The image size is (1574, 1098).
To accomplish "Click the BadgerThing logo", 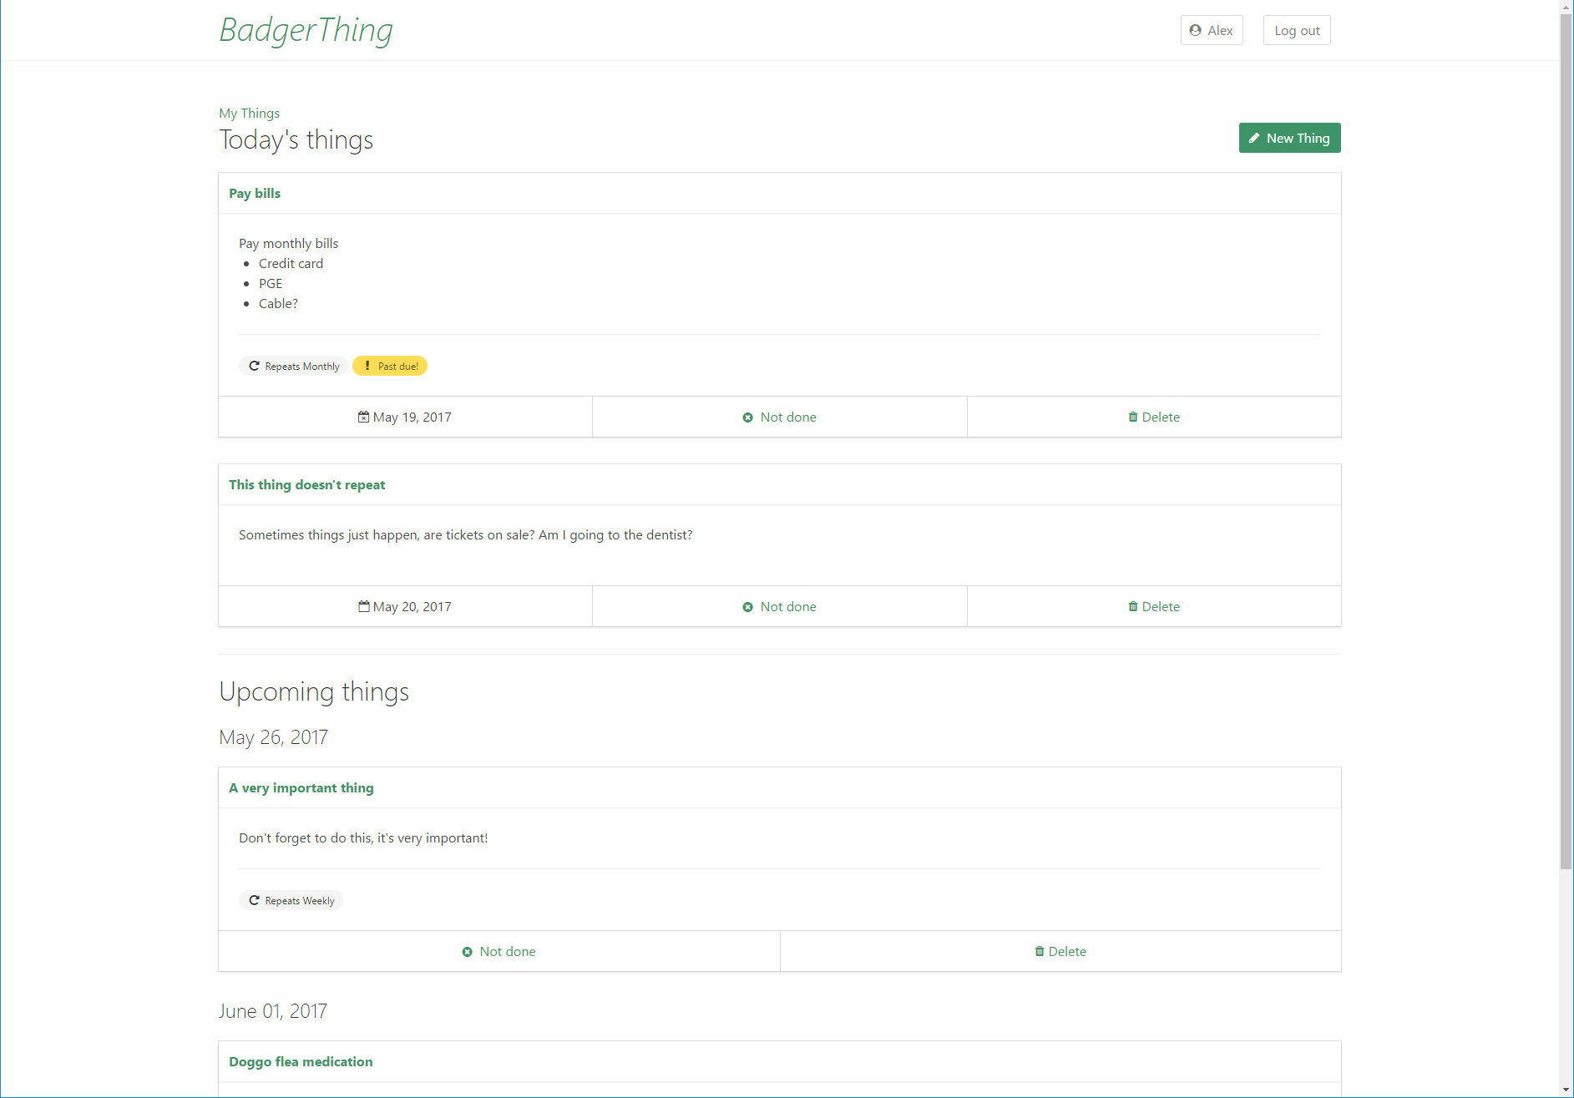I will [x=306, y=30].
